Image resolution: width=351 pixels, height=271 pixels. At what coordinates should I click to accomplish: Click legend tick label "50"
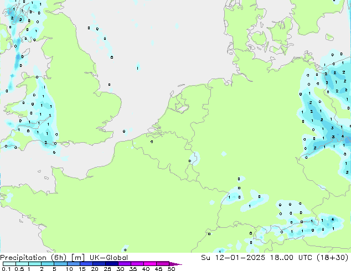pyautogui.click(x=171, y=269)
